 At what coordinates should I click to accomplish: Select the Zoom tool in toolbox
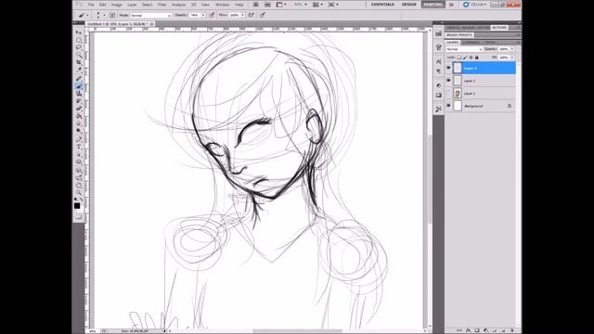tap(79, 193)
